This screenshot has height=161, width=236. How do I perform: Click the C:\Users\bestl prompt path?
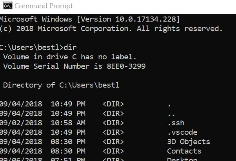coord(30,48)
